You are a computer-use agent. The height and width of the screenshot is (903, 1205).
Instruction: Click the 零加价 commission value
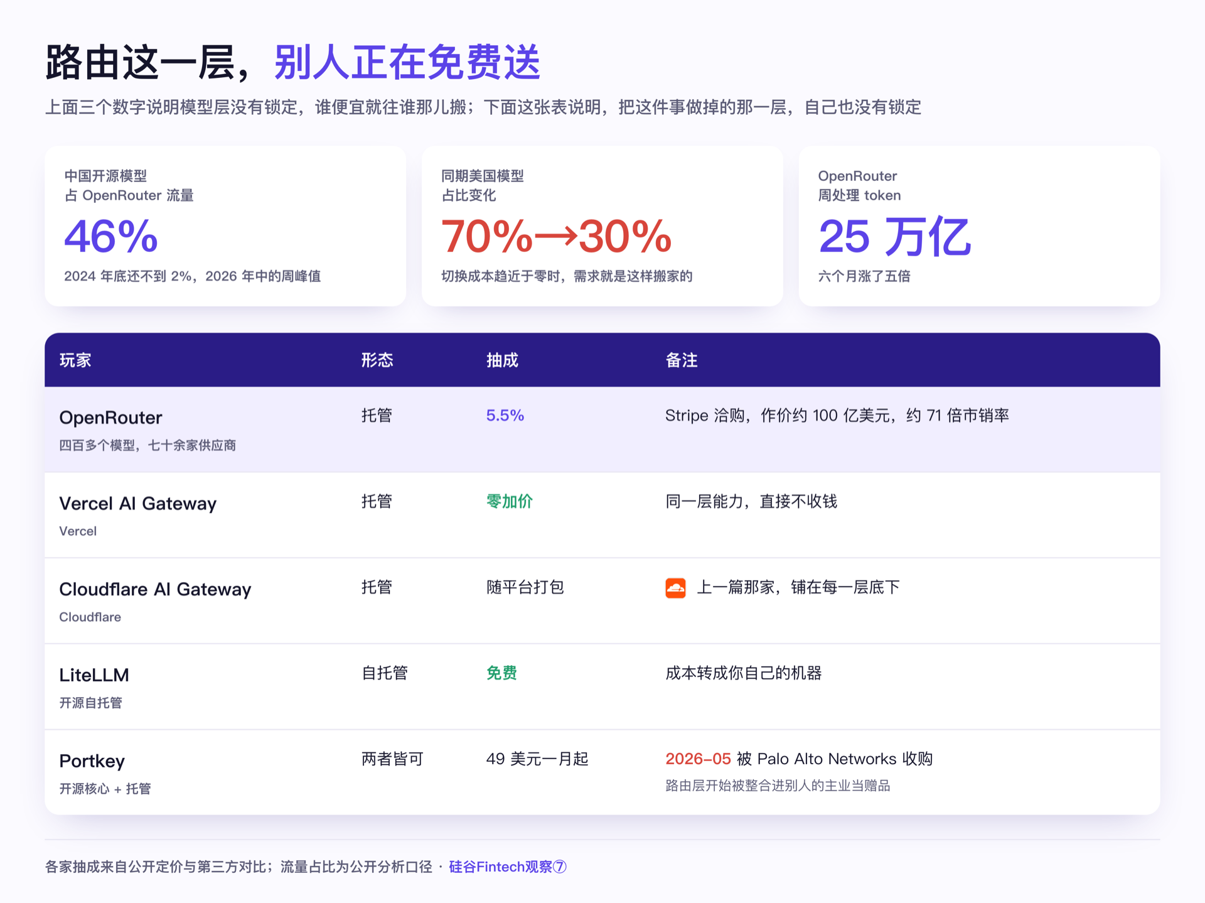pyautogui.click(x=509, y=501)
